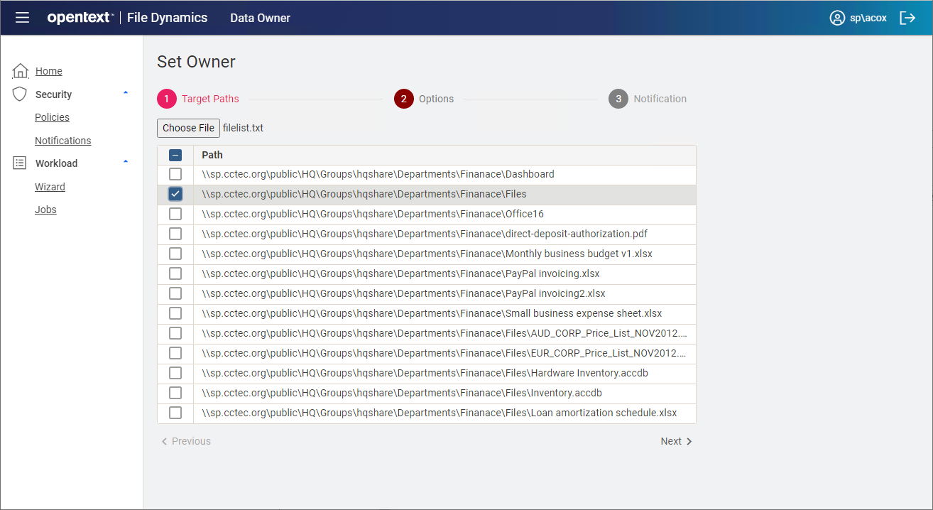Click the Workload list icon
The image size is (933, 510).
pos(20,163)
